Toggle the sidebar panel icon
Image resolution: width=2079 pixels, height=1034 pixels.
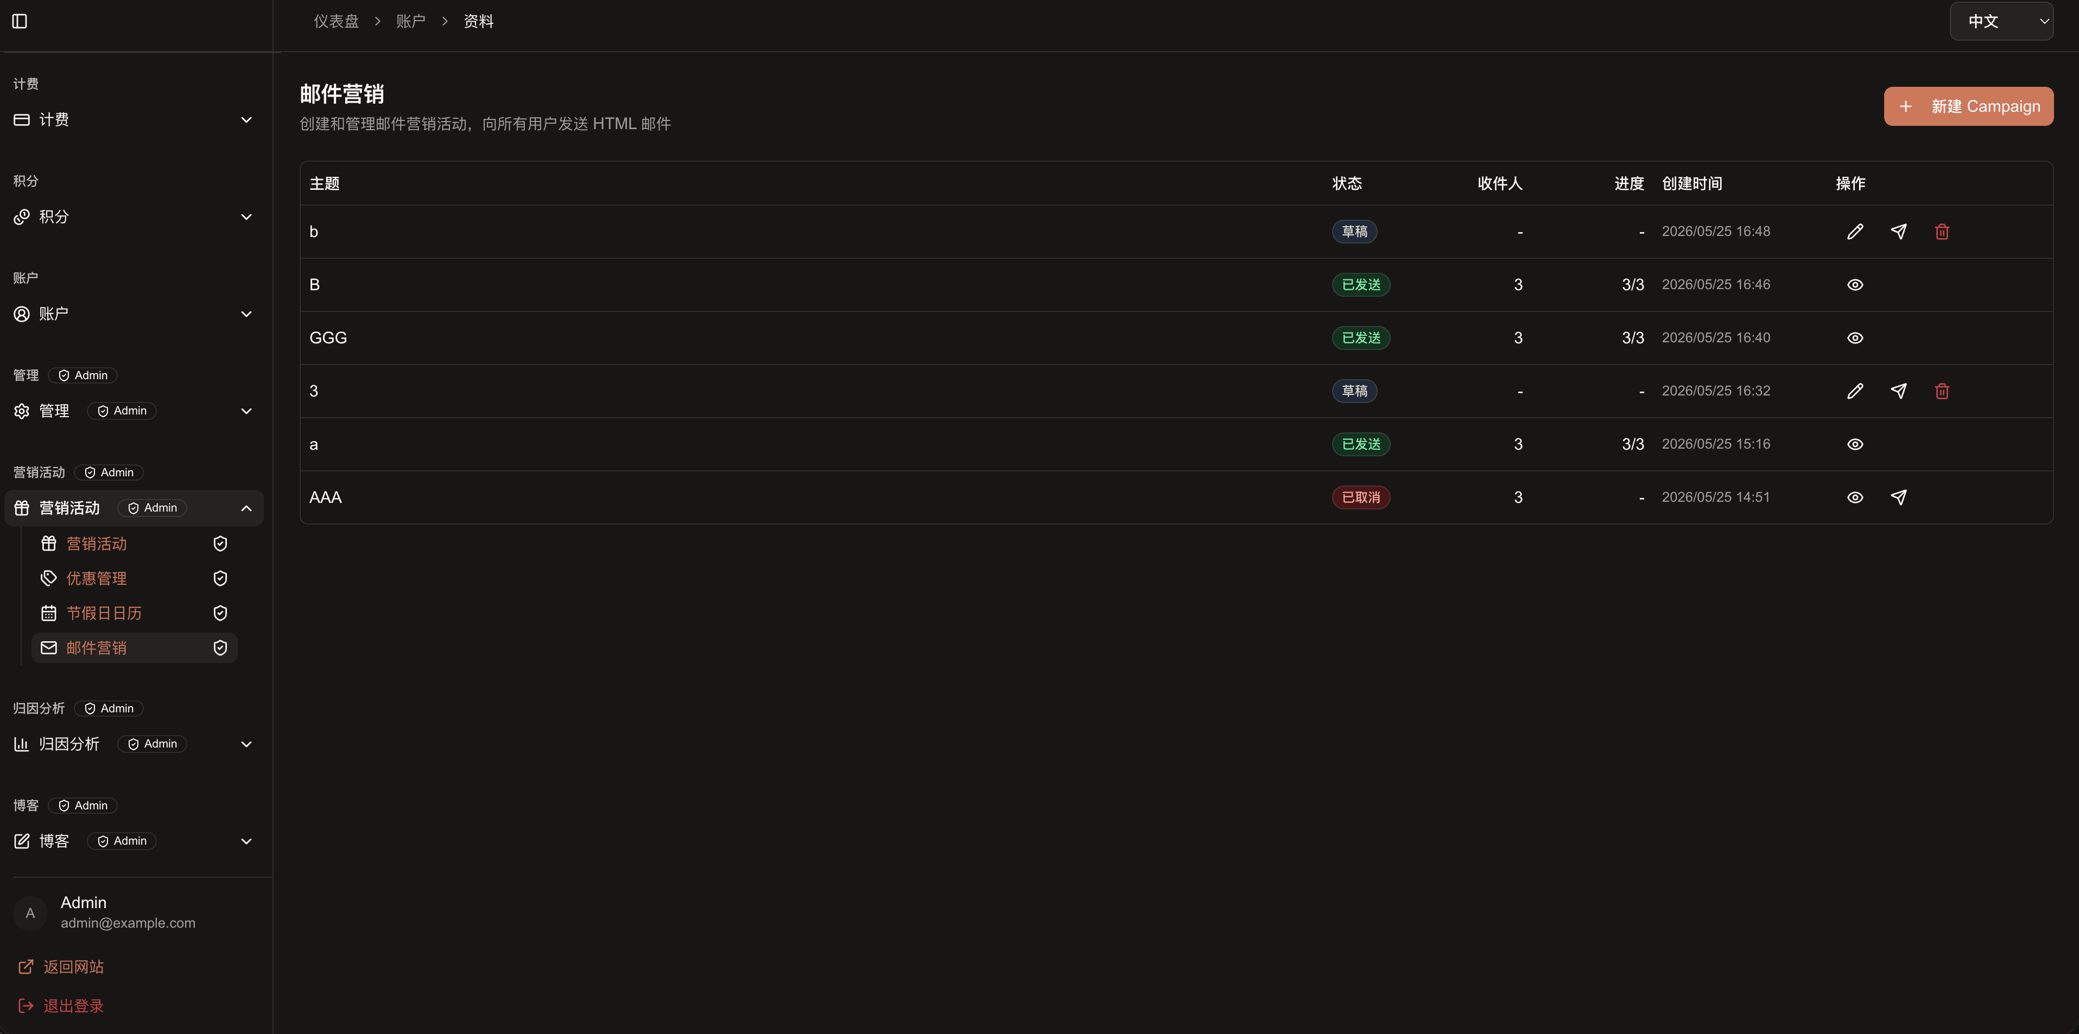pyautogui.click(x=20, y=21)
